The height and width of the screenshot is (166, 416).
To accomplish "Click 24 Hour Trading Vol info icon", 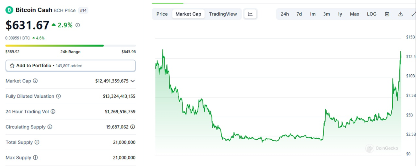I will 53,112.
